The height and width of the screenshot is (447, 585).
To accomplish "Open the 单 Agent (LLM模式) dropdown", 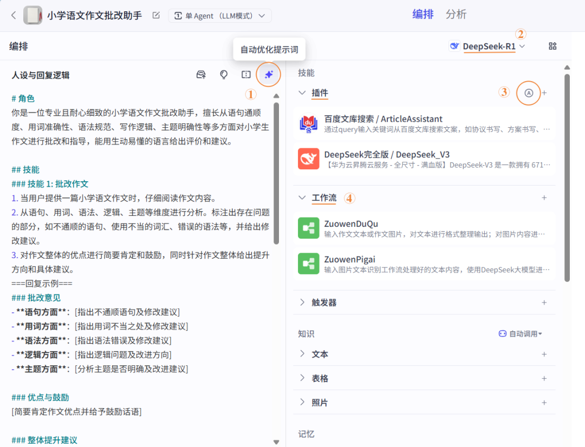I will (x=220, y=16).
